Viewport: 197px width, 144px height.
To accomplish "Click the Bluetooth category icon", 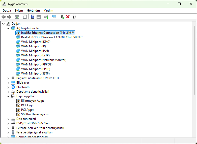I will [x=13, y=87].
